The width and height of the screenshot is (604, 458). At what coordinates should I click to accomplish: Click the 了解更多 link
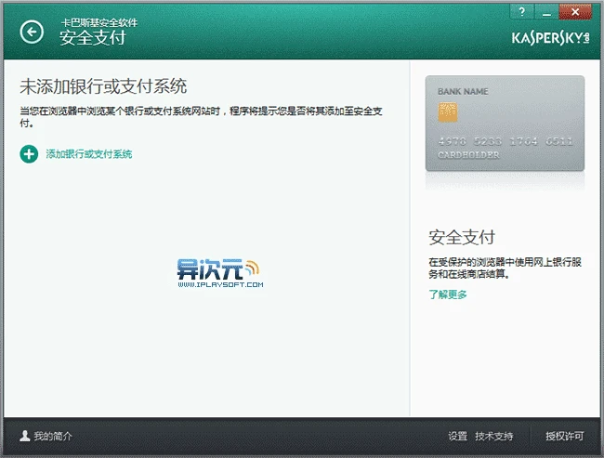(448, 294)
